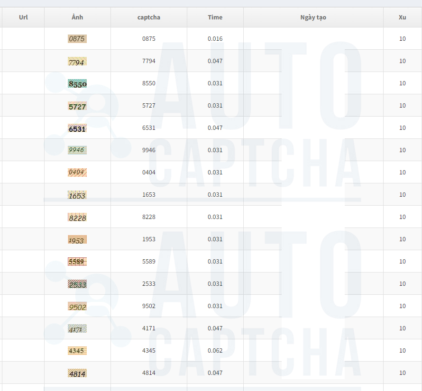Click the captcha text cell 9502
The image size is (422, 391).
click(x=149, y=306)
